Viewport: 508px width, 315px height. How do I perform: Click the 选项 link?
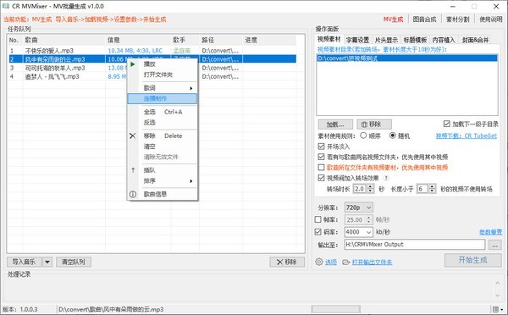tap(331, 262)
